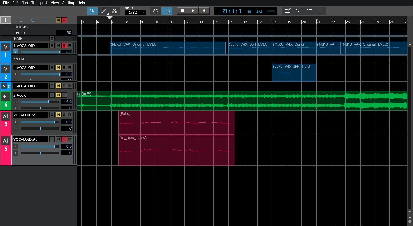
Task: Click the musical note icon above the tracks
Action: pyautogui.click(x=21, y=20)
